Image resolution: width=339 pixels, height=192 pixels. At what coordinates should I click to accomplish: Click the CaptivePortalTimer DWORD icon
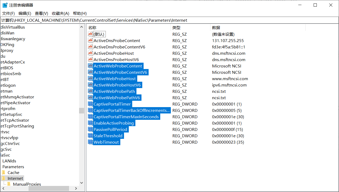click(x=90, y=104)
